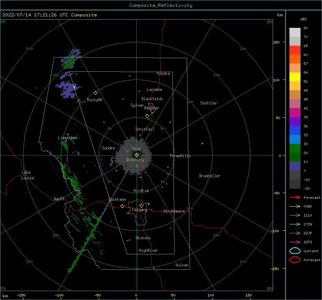The height and width of the screenshot is (300, 322).
Task: Click the white 04DK arrow icon
Action: pos(295,207)
